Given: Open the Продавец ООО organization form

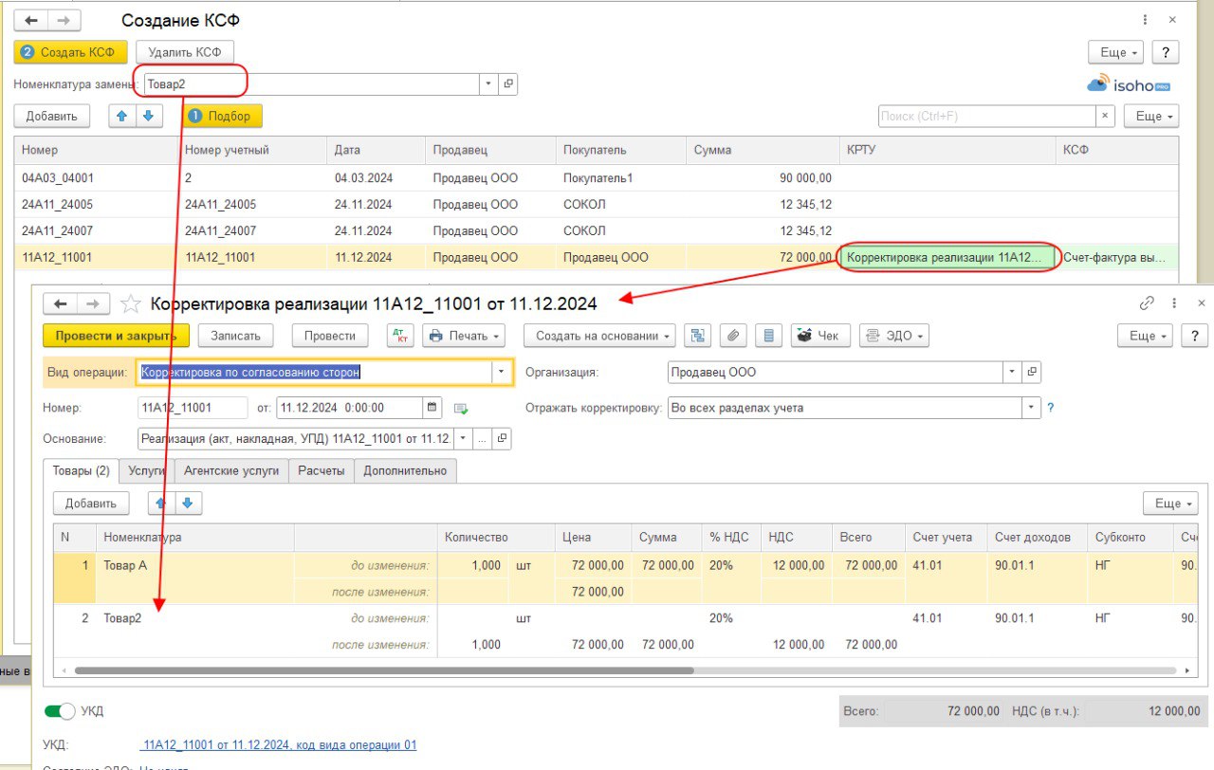Looking at the screenshot, I should [x=1032, y=372].
